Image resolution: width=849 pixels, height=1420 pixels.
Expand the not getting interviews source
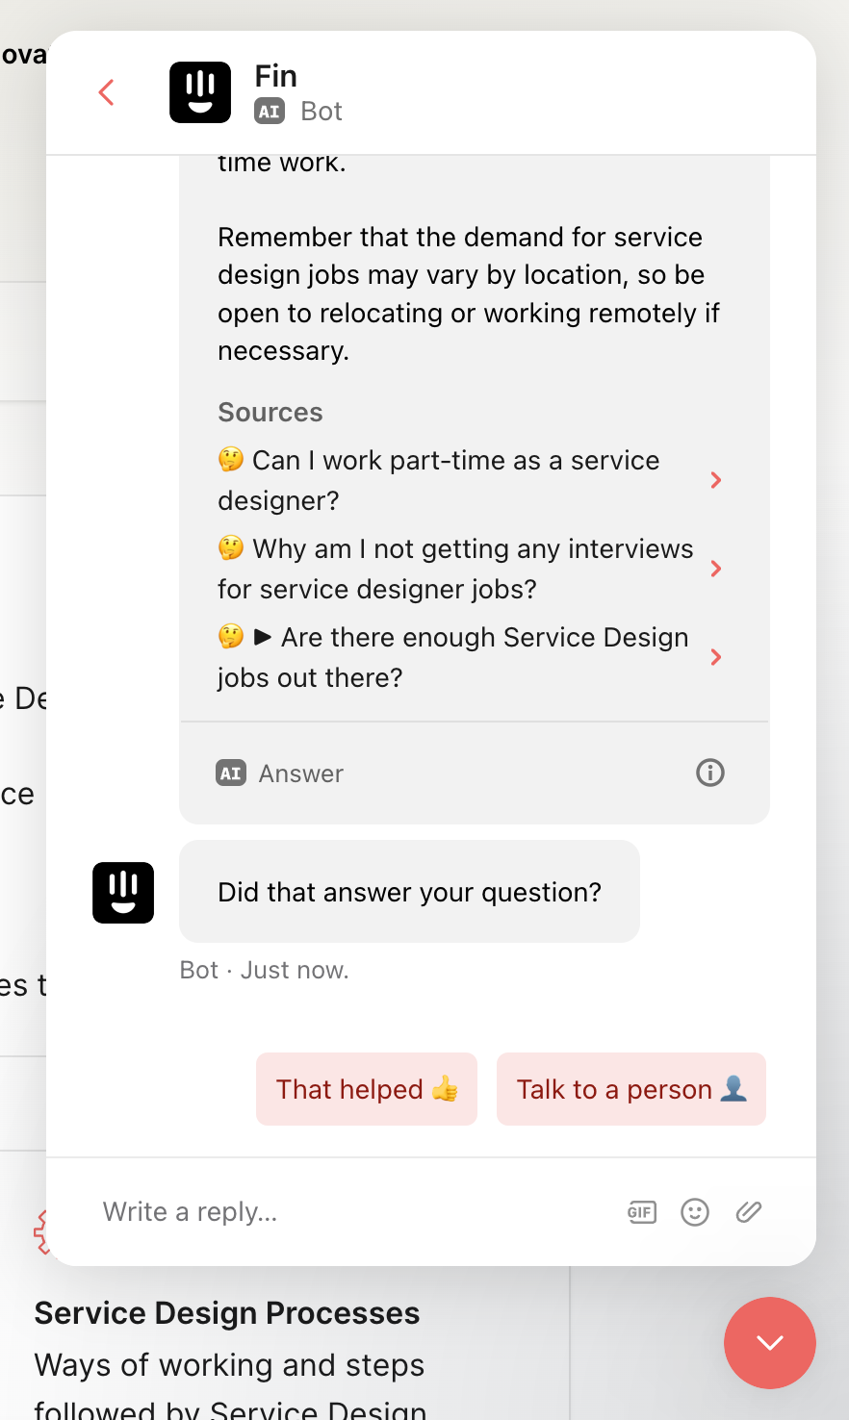click(716, 569)
